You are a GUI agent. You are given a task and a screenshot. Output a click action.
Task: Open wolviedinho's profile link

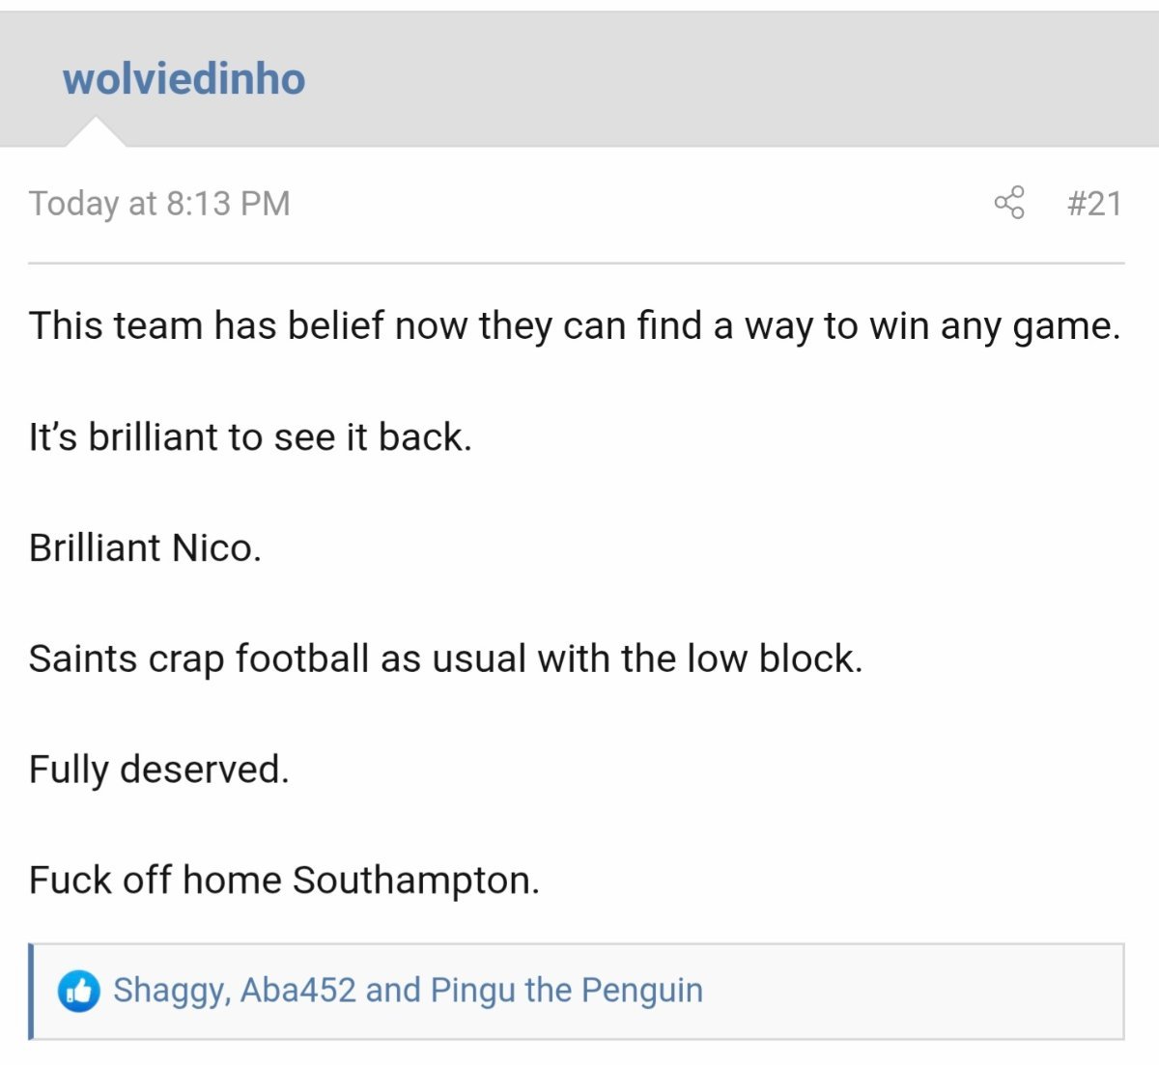(x=184, y=78)
